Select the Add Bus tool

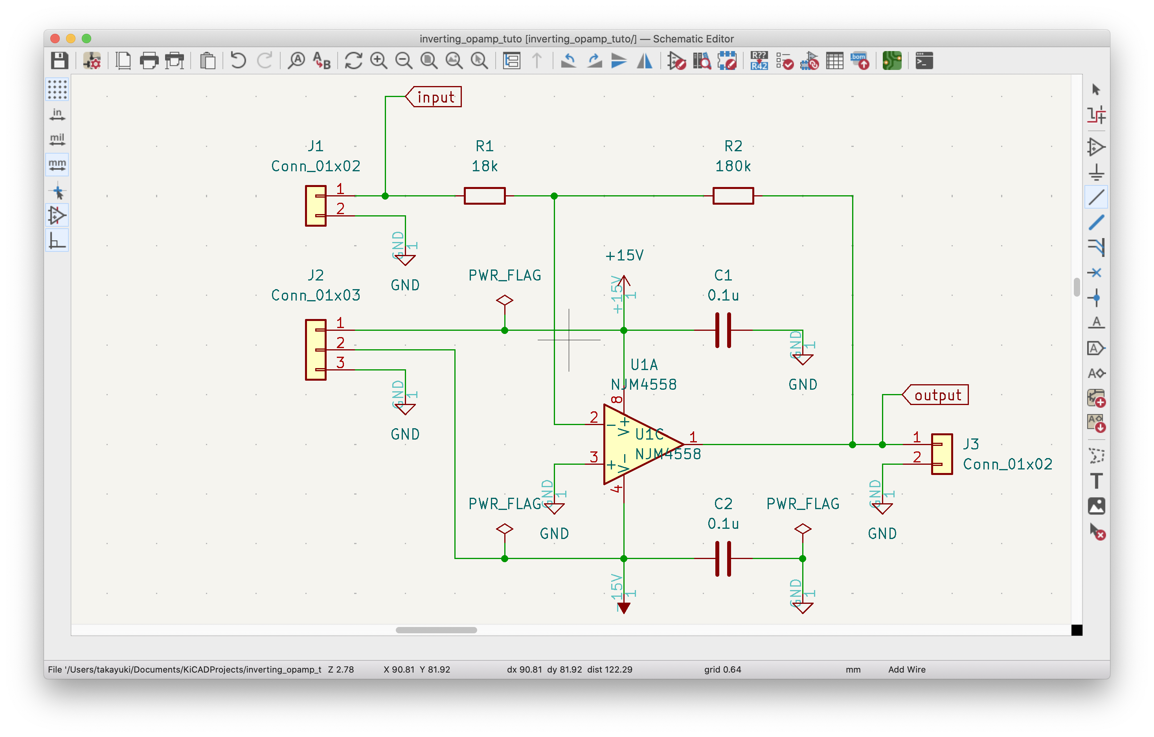click(1096, 222)
